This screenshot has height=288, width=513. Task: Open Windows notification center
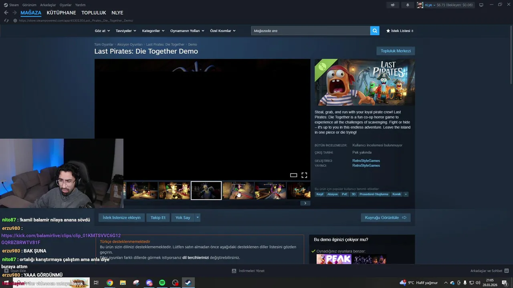point(505,283)
